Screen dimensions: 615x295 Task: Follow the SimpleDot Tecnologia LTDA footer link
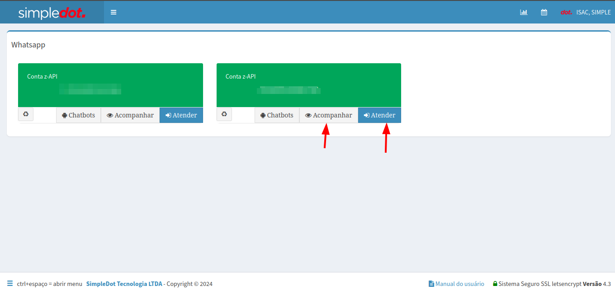point(124,284)
